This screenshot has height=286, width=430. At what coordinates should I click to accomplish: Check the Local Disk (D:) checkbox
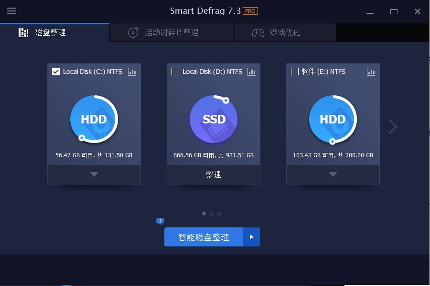pos(175,71)
